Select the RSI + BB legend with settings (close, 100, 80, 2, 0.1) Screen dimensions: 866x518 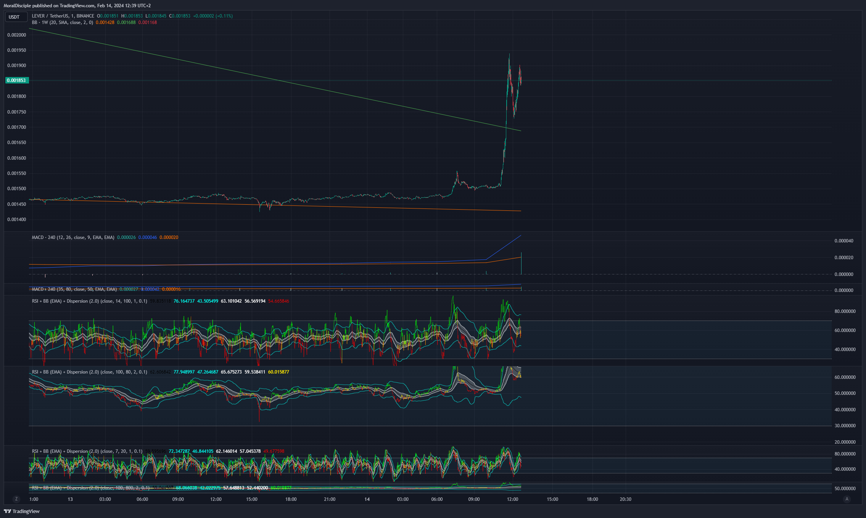point(89,372)
